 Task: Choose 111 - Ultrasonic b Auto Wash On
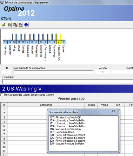tap(67, 123)
